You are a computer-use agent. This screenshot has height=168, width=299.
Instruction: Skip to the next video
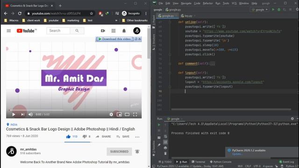click(23, 114)
